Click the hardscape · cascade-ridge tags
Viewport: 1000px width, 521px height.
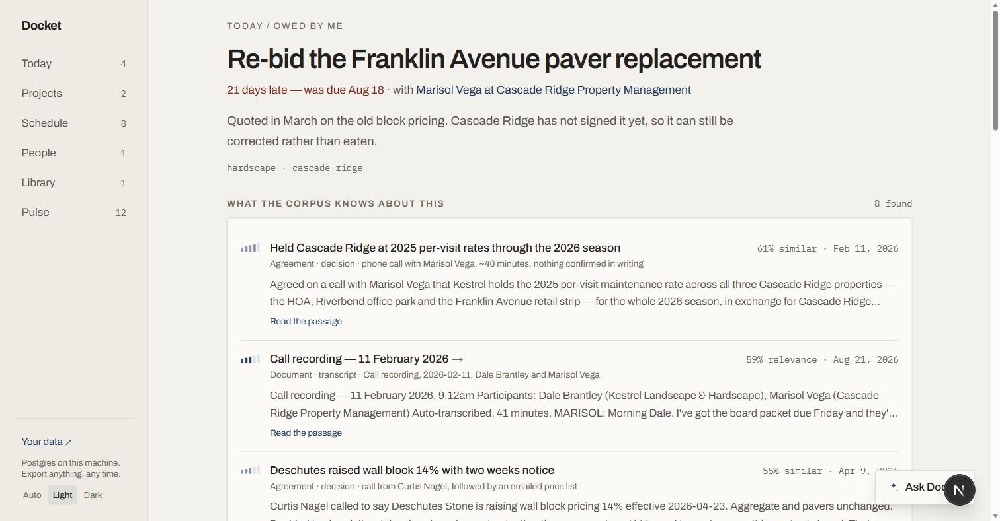click(x=295, y=168)
